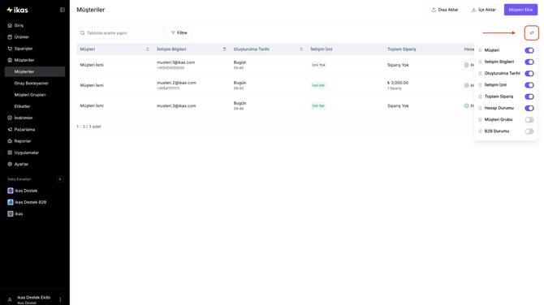Open ikas Destek B2B channel icon
Image resolution: width=544 pixels, height=305 pixels.
(11, 202)
